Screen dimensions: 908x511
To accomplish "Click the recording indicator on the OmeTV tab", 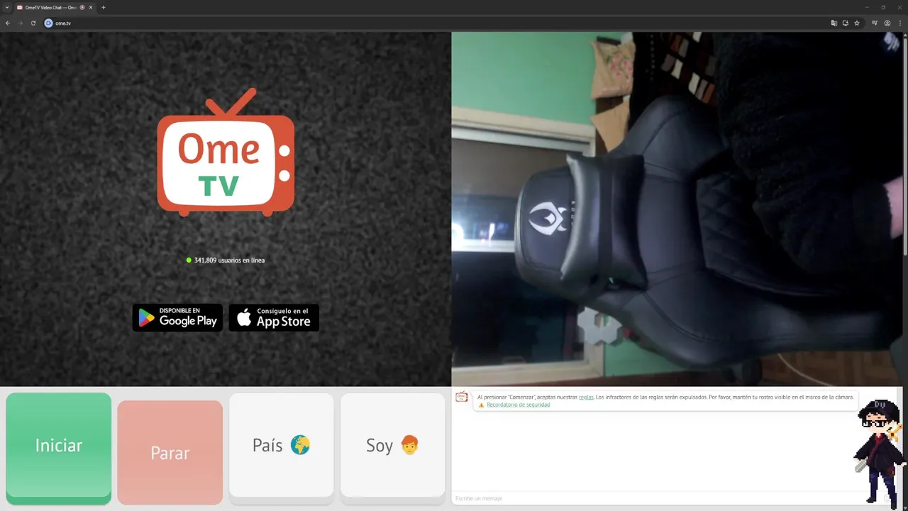I will (x=82, y=7).
